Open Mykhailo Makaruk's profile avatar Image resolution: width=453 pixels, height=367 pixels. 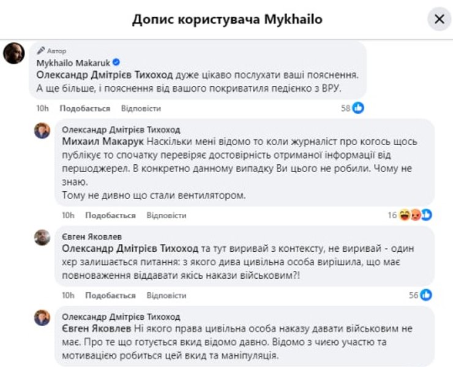(13, 54)
